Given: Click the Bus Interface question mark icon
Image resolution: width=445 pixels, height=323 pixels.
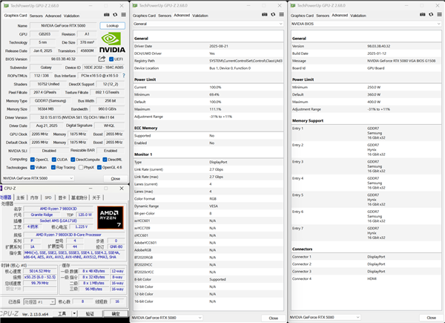Looking at the screenshot, I should tap(123, 76).
